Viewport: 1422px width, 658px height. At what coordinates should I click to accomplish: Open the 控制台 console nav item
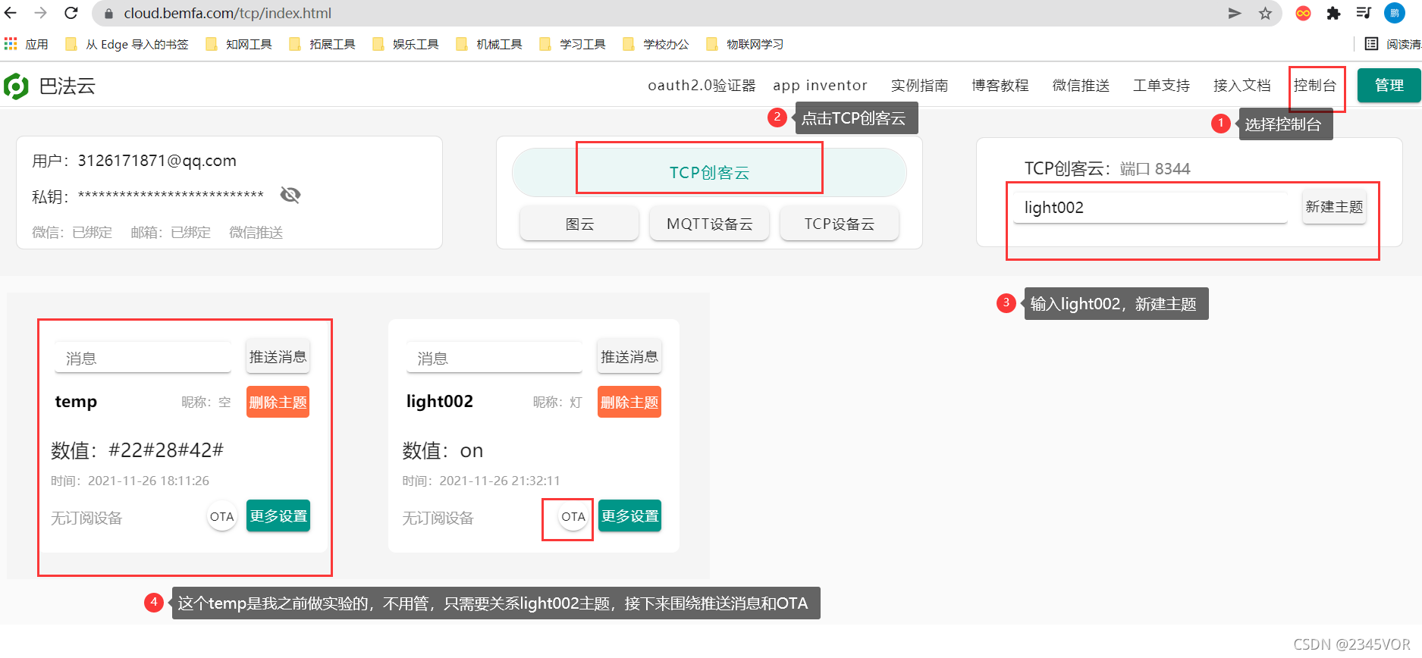point(1315,86)
